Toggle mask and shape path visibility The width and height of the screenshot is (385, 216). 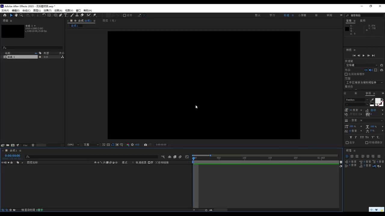point(113,145)
